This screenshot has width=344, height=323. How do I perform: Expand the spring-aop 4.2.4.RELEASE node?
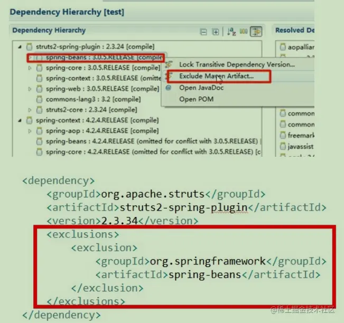point(30,131)
